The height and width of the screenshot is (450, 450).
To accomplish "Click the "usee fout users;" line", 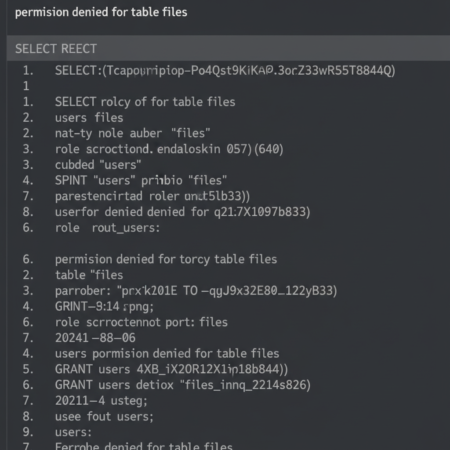I will (104, 416).
